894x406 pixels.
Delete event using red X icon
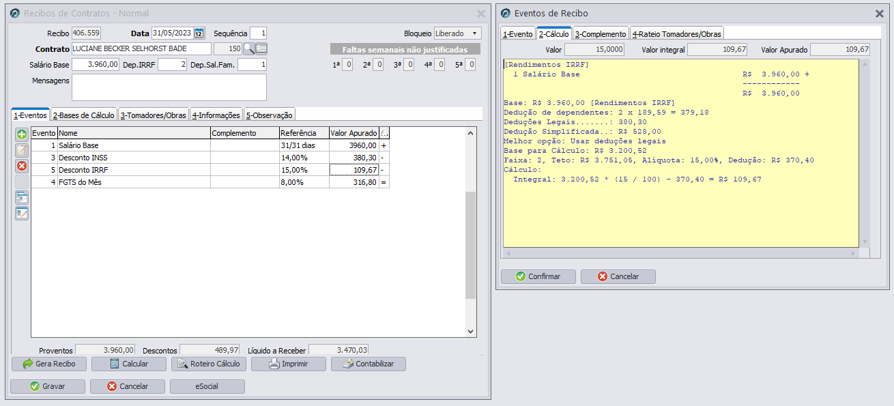(x=22, y=166)
